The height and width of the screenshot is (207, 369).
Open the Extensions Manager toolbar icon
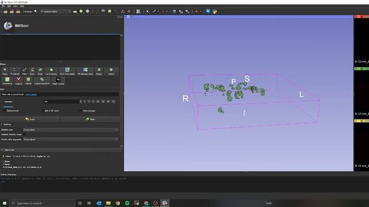coord(208,11)
